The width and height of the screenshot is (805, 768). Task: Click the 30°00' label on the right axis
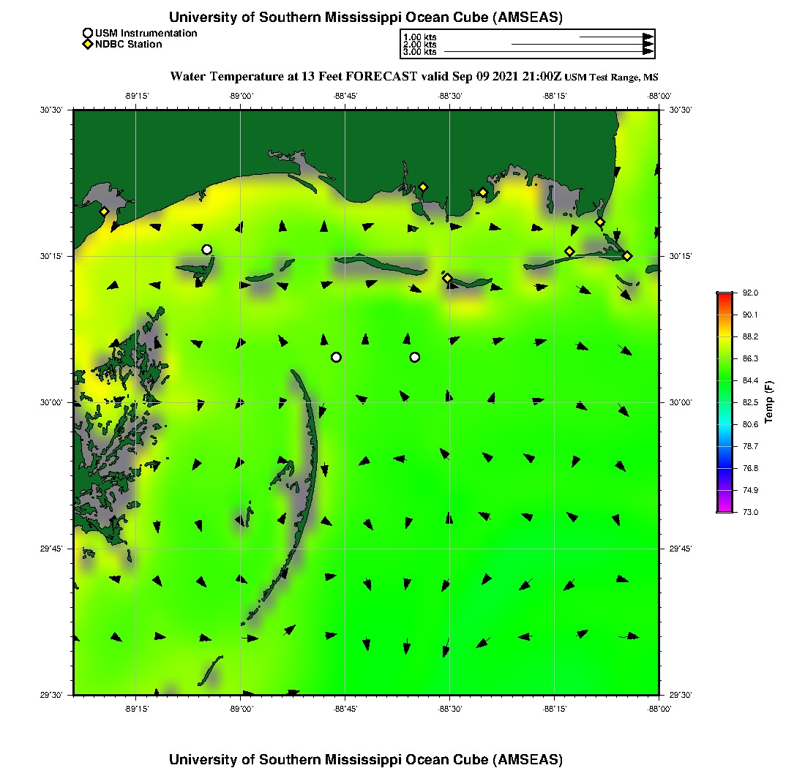(x=681, y=403)
